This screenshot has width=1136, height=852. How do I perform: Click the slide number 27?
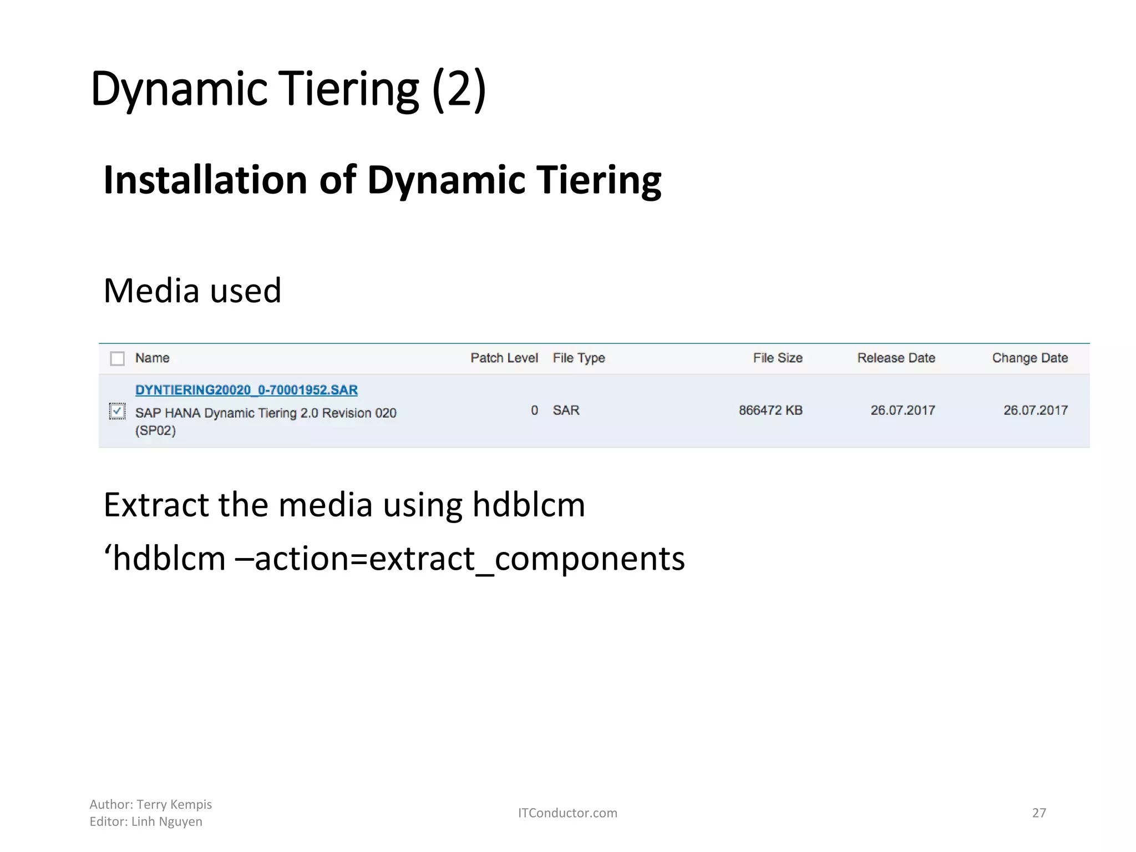(x=1039, y=813)
